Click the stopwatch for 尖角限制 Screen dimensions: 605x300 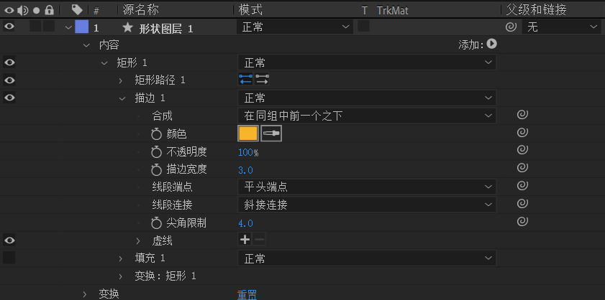157,223
